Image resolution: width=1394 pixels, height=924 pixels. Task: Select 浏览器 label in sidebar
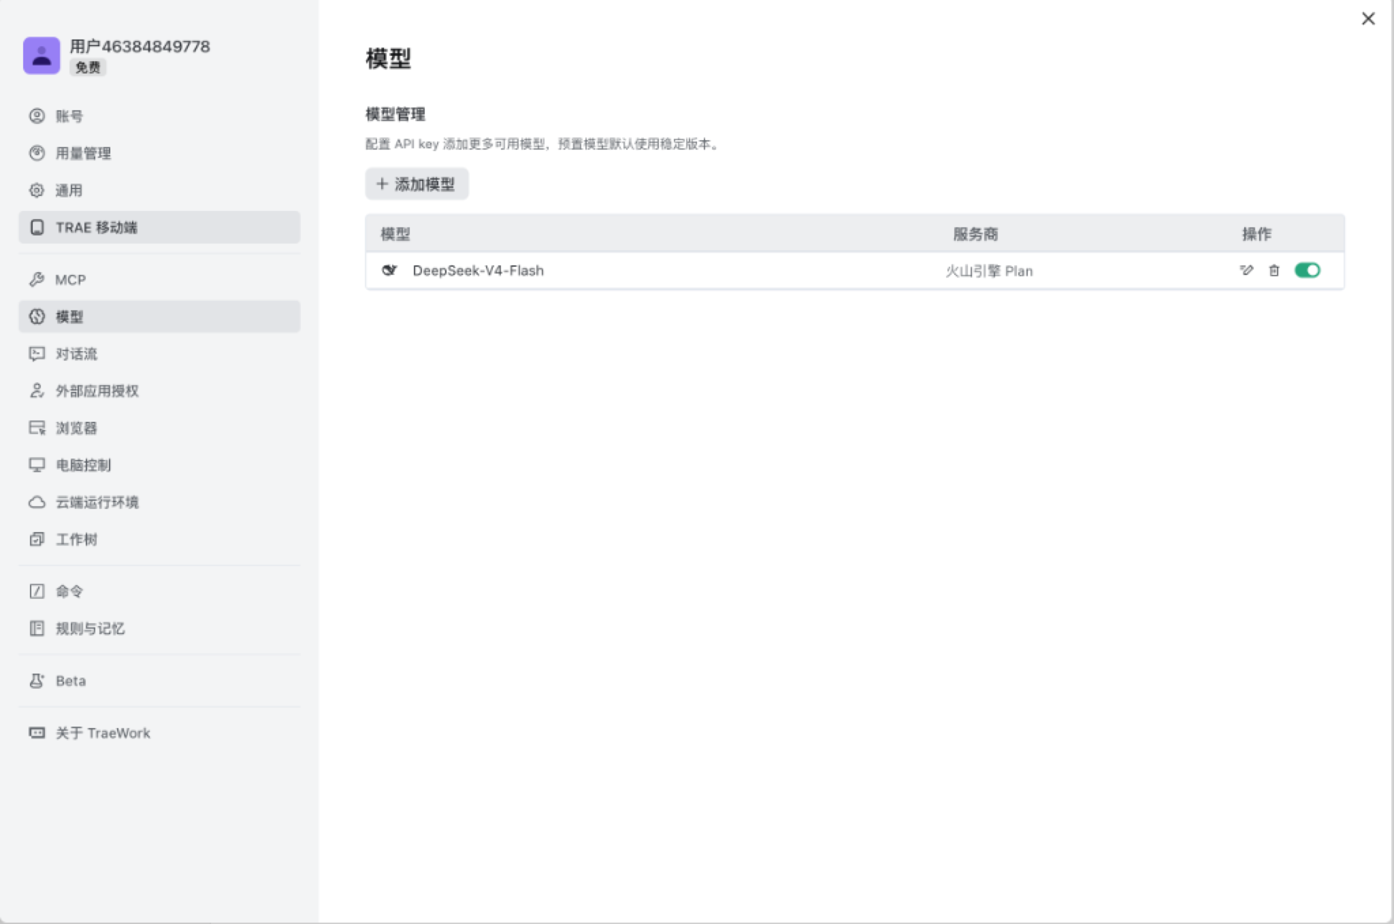tap(76, 428)
